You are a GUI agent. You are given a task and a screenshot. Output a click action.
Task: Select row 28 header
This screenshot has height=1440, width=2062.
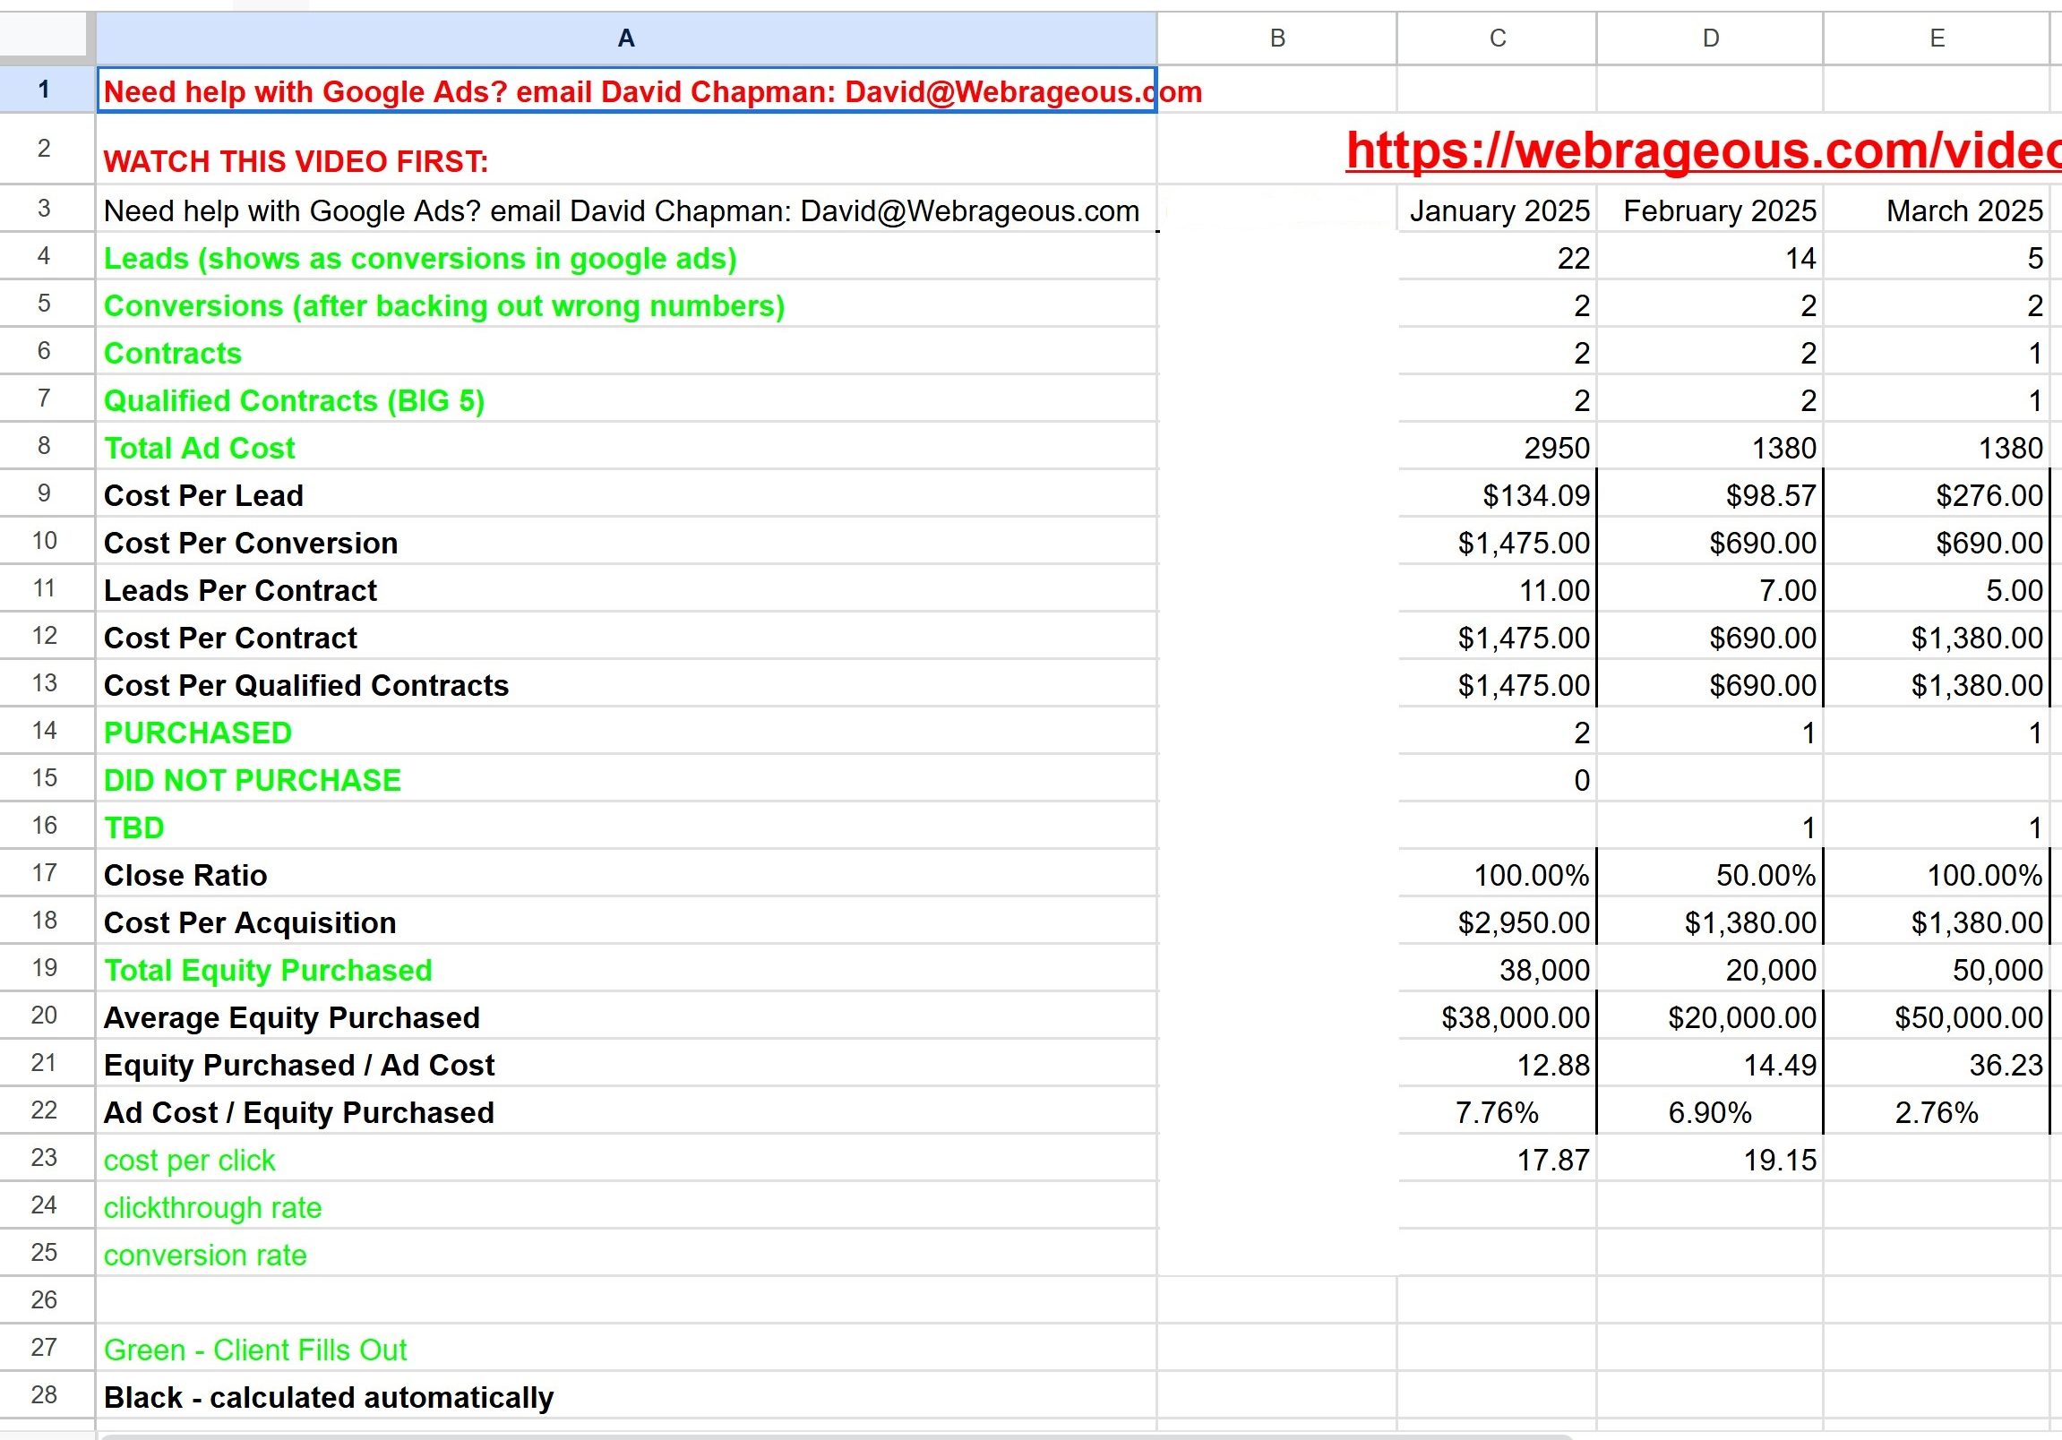(x=43, y=1394)
